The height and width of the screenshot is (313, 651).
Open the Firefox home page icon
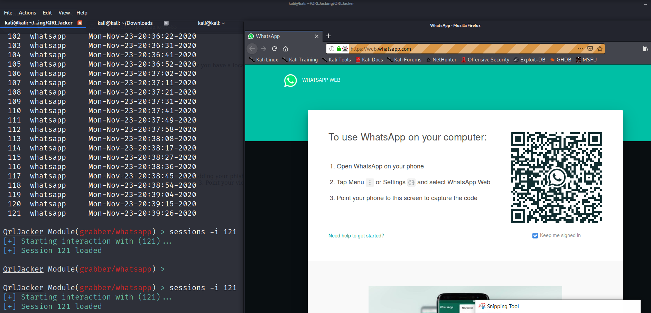285,49
